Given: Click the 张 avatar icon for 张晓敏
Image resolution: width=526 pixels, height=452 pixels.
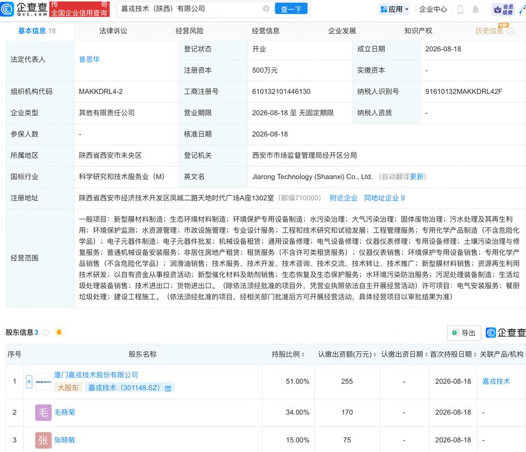Looking at the screenshot, I should pos(44,440).
